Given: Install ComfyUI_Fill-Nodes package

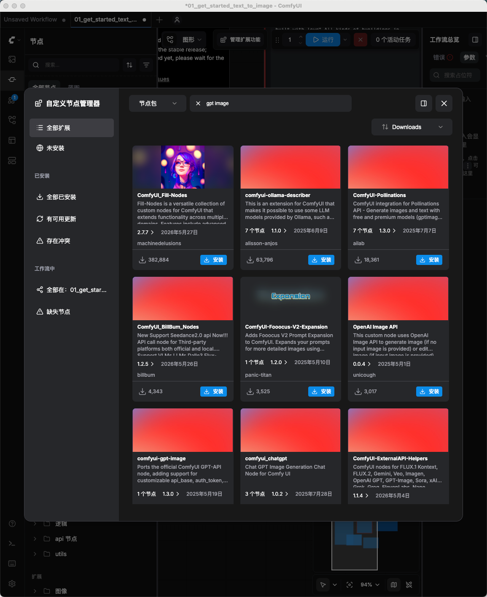Looking at the screenshot, I should (x=213, y=260).
